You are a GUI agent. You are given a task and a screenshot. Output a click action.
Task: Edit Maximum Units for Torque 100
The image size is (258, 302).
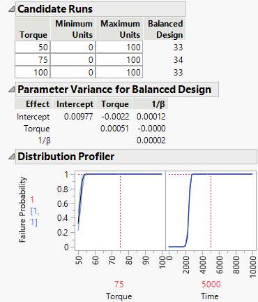[119, 72]
